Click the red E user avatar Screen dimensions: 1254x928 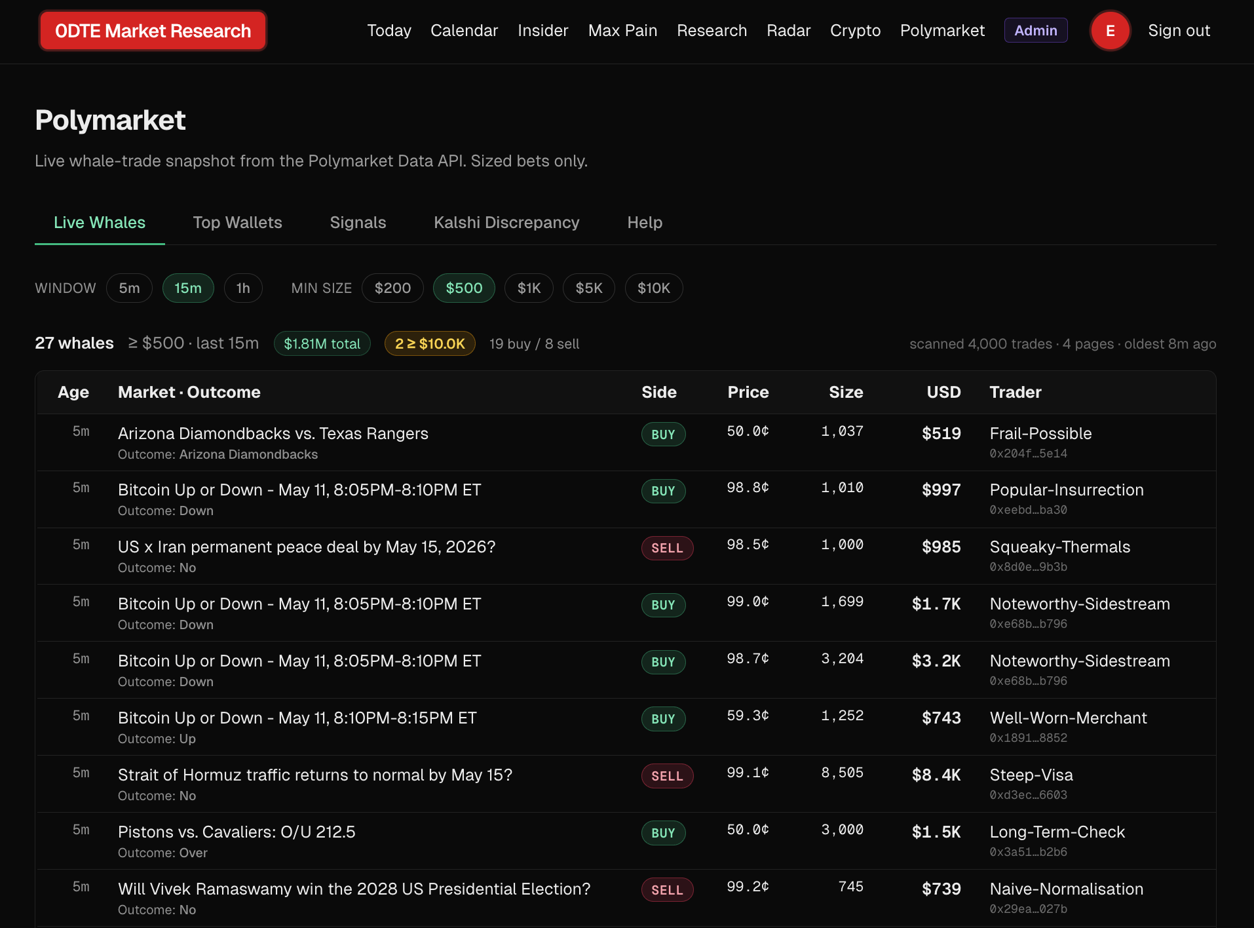[x=1110, y=31]
